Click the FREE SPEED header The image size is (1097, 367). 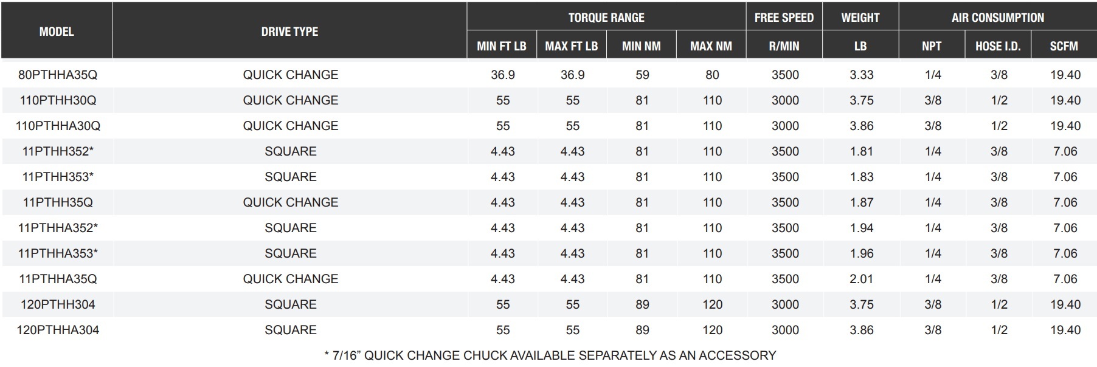(784, 18)
